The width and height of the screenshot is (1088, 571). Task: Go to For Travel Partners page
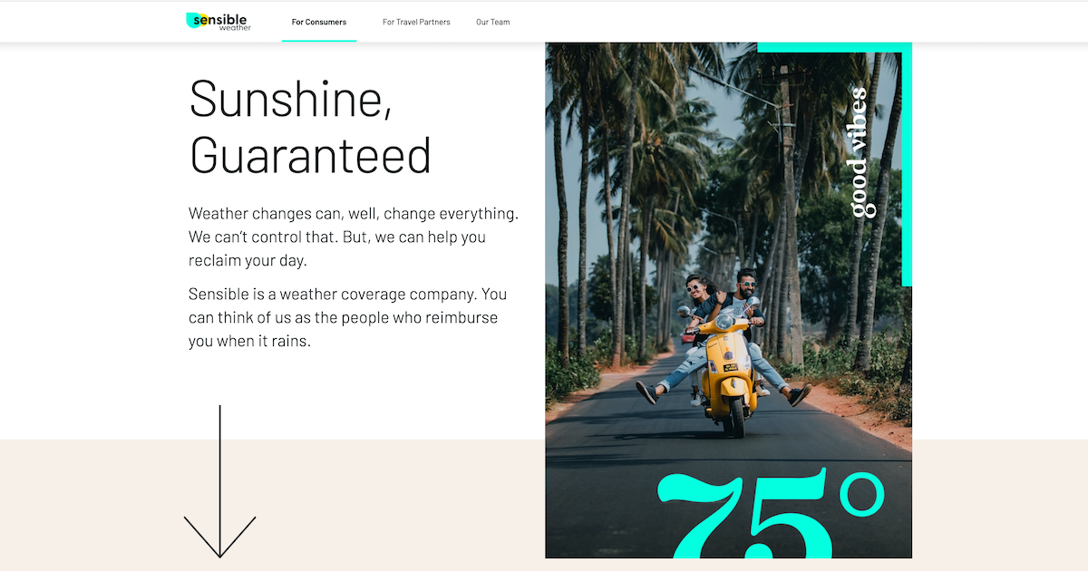coord(416,22)
